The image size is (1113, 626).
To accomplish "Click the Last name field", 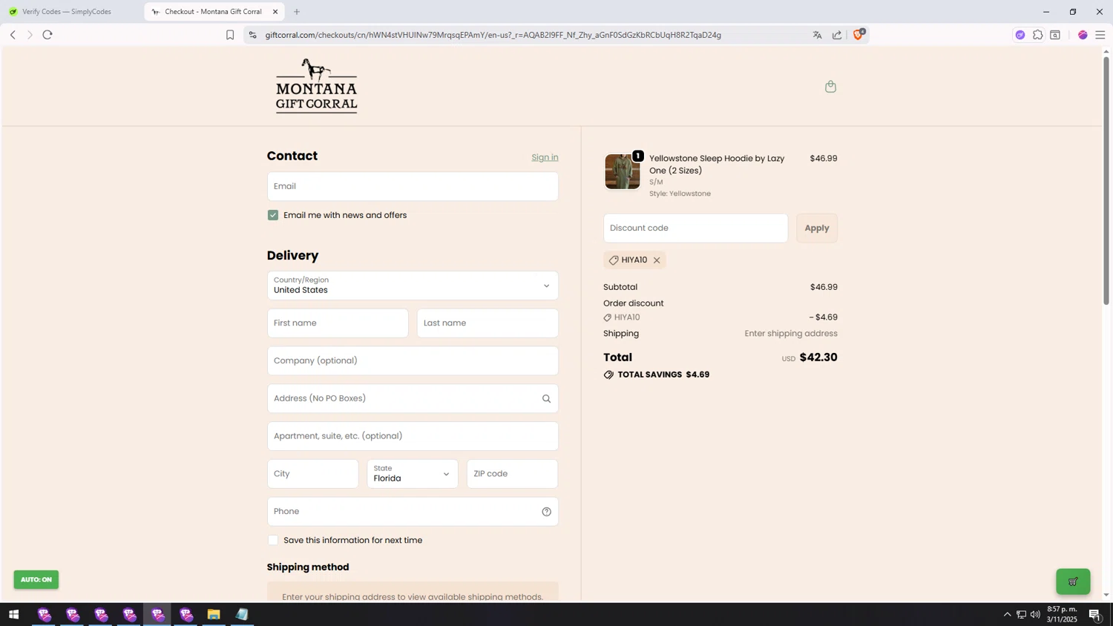I will pyautogui.click(x=487, y=323).
